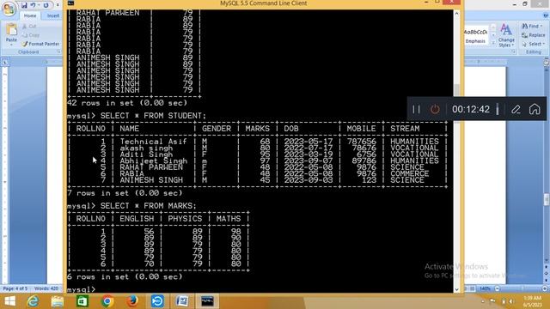Screen dimensions: 550x309
Task: Launch Internet Explorer from taskbar
Action: pyautogui.click(x=33, y=301)
